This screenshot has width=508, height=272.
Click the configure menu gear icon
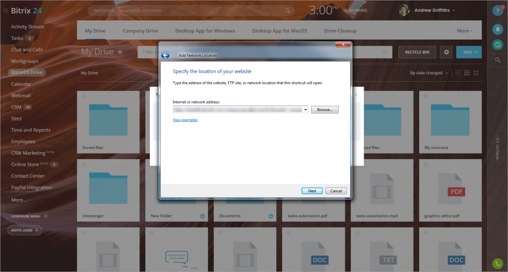point(46,216)
